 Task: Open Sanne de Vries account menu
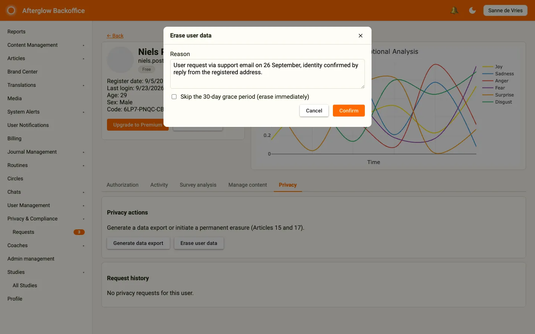point(505,10)
